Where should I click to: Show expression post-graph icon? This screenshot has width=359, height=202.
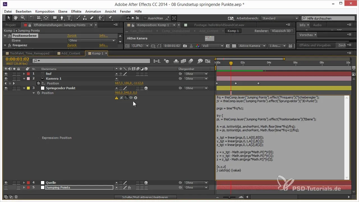126,98
